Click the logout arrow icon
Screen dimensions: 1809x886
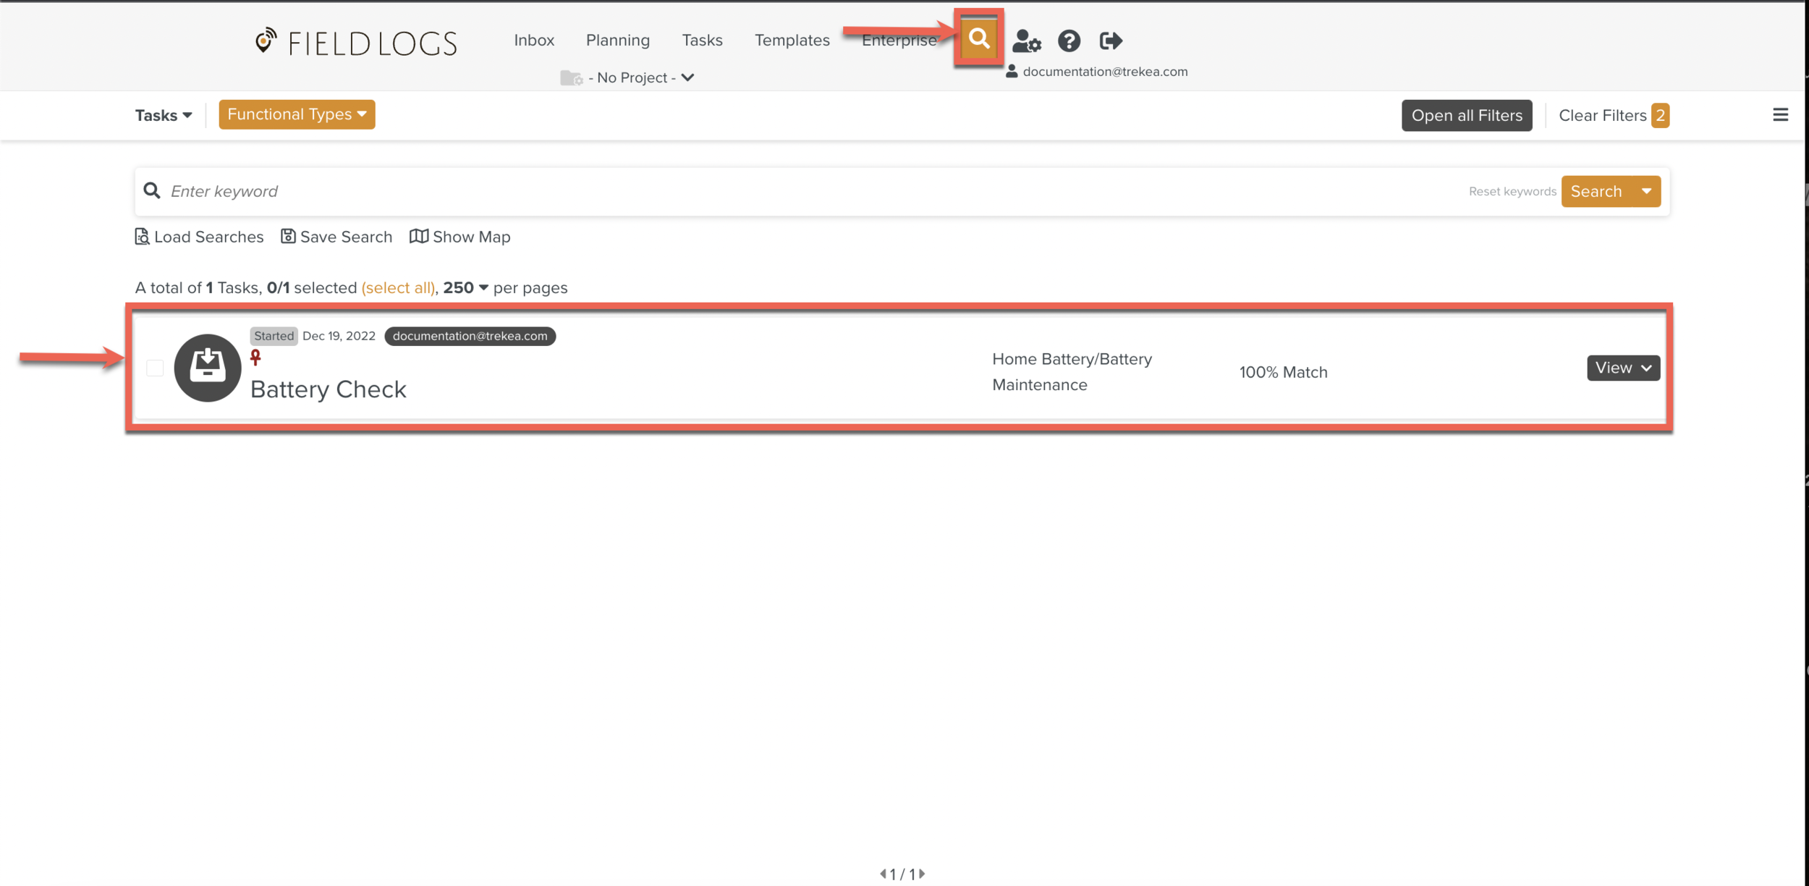tap(1111, 41)
